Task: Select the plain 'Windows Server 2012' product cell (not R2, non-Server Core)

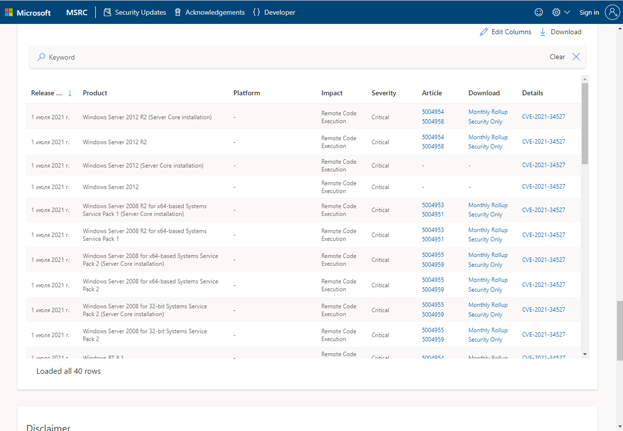Action: tap(111, 187)
